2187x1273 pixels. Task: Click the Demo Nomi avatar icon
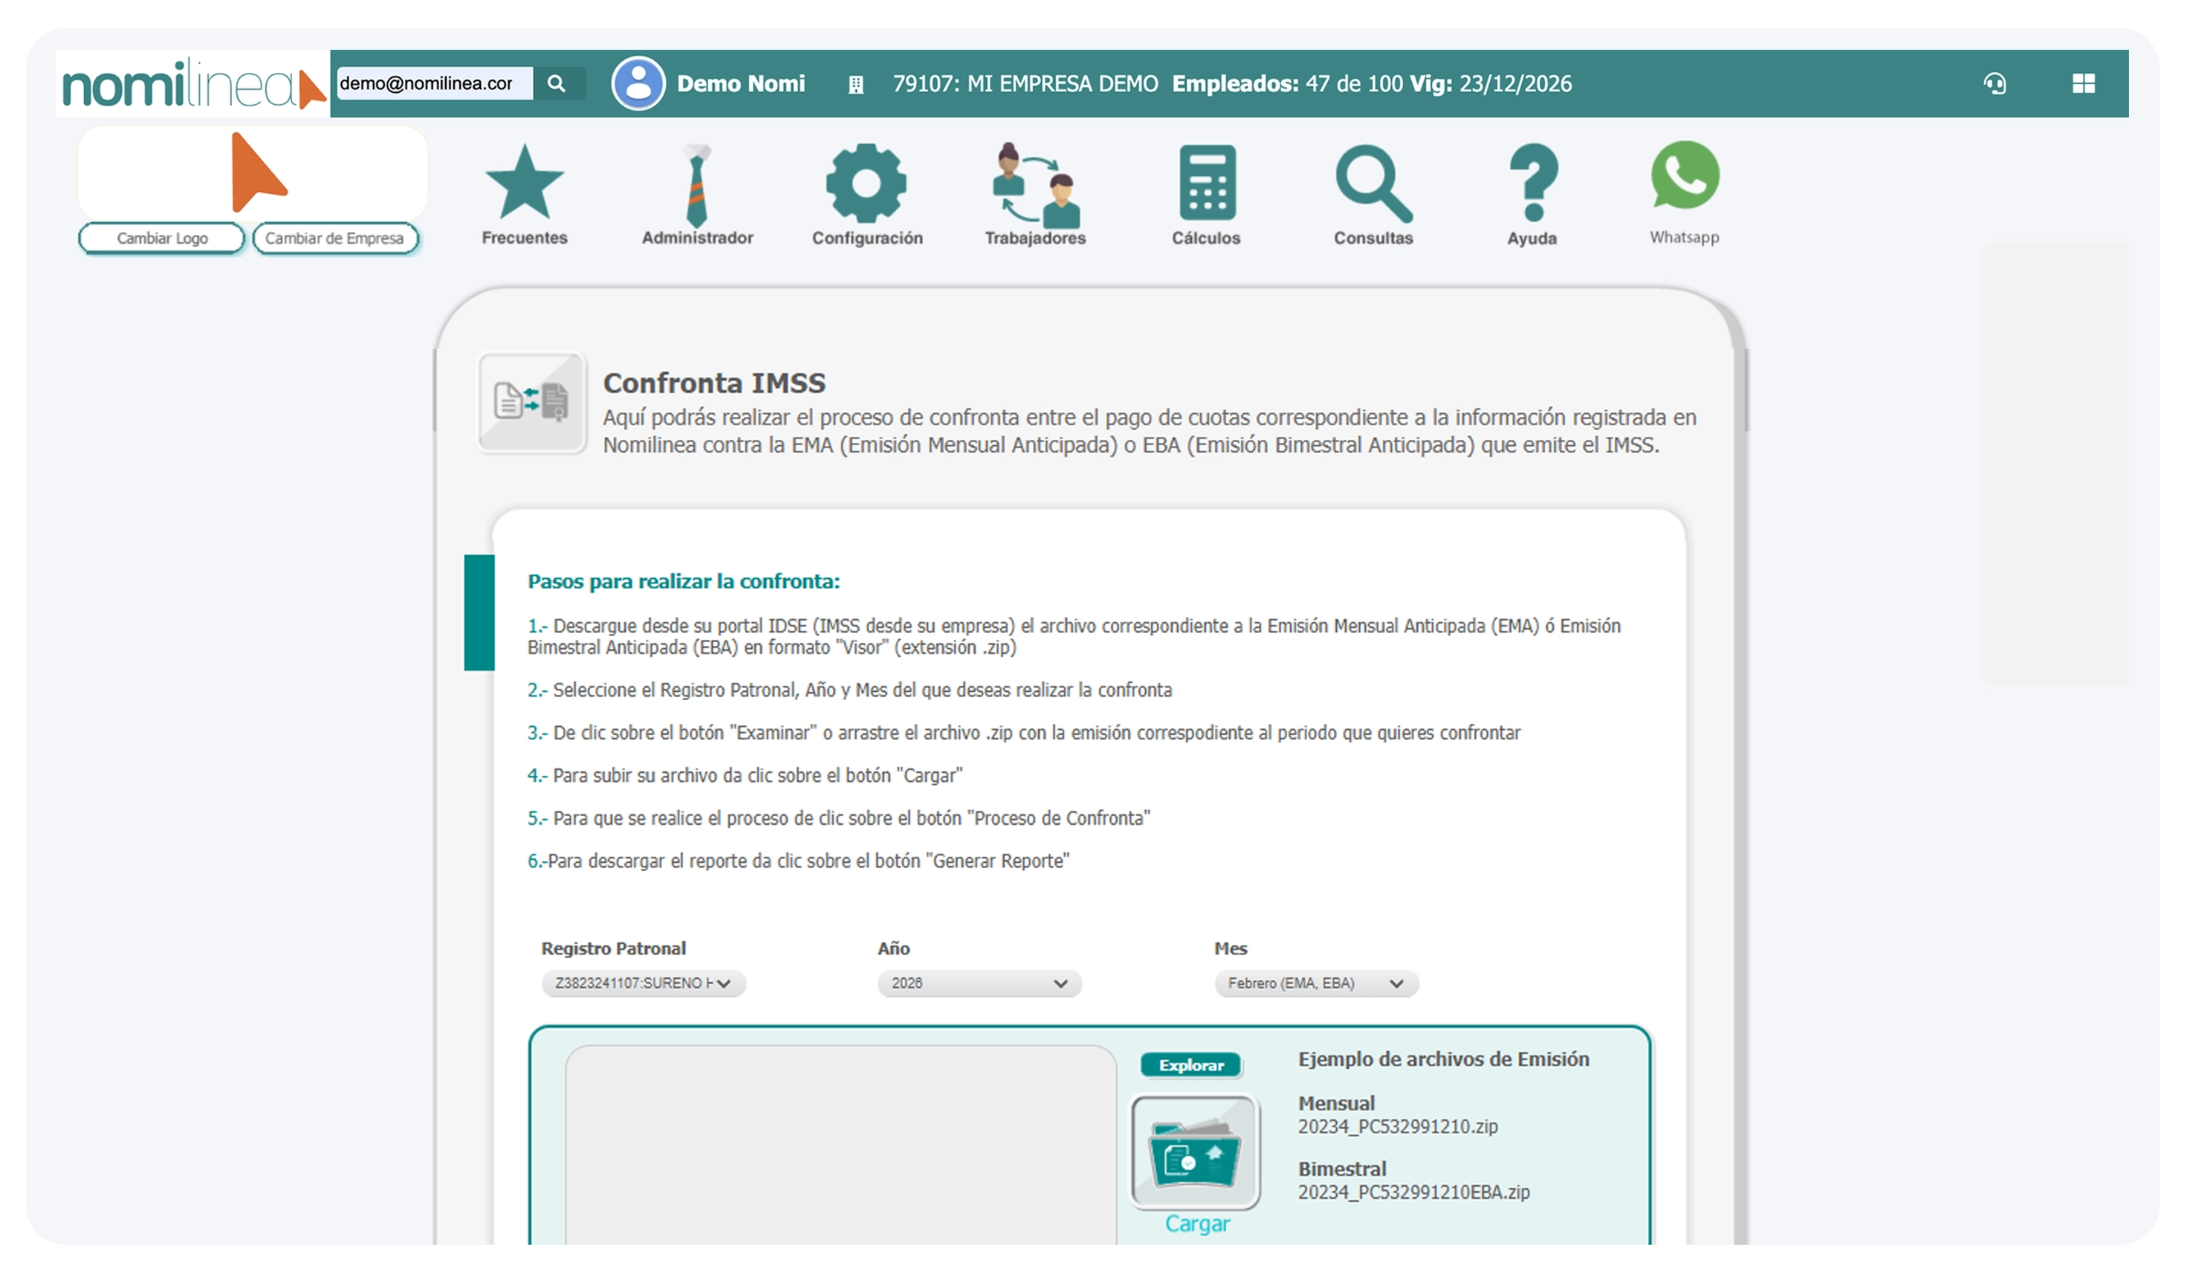pos(638,83)
